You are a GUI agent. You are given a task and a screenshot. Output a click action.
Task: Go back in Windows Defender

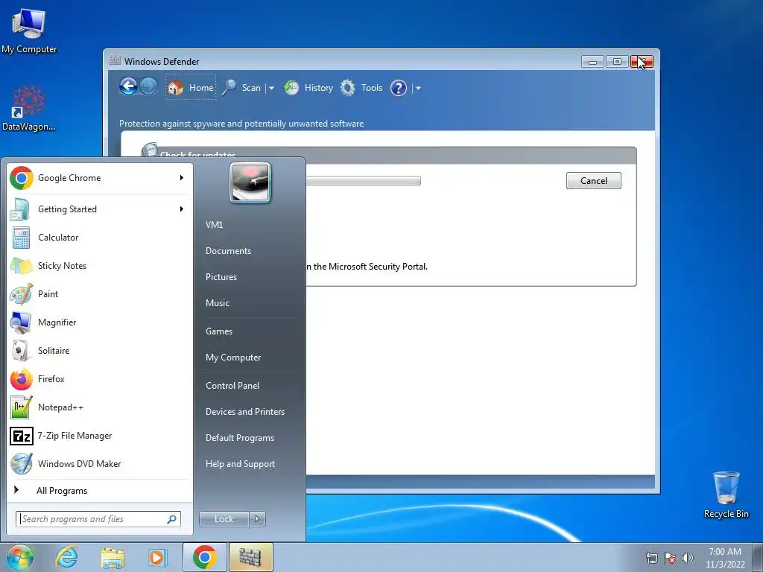tap(128, 87)
